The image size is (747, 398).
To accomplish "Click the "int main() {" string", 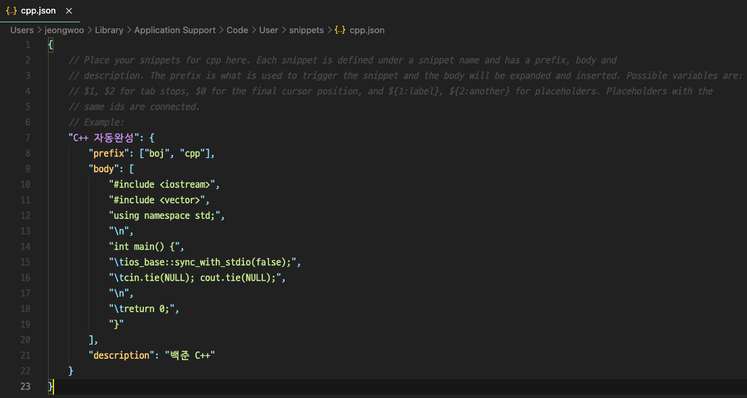I will 144,247.
